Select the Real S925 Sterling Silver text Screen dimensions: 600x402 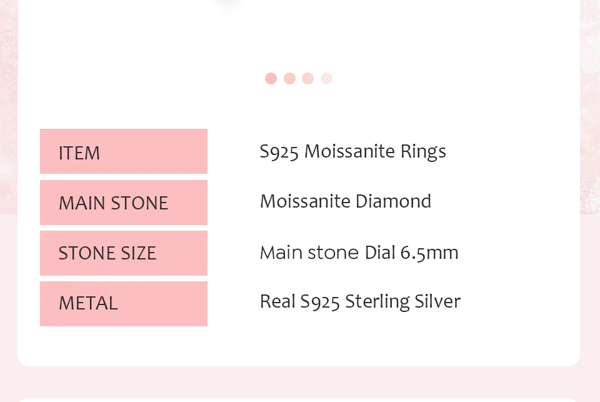pyautogui.click(x=360, y=302)
